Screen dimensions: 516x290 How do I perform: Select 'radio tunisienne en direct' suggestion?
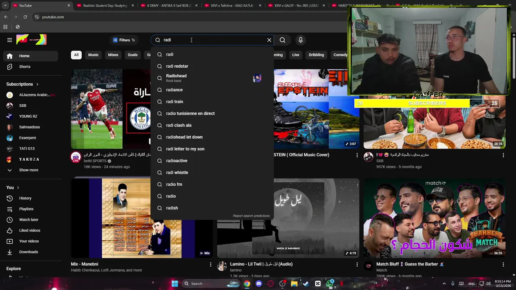[x=212, y=114]
